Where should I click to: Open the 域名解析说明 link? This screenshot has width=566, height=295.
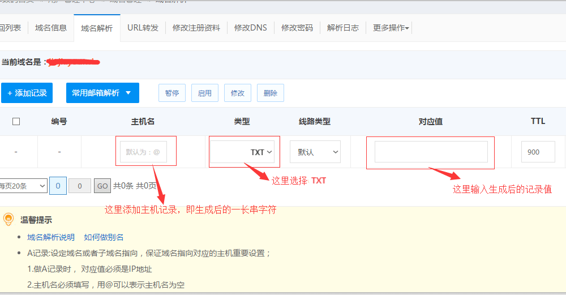pyautogui.click(x=51, y=237)
